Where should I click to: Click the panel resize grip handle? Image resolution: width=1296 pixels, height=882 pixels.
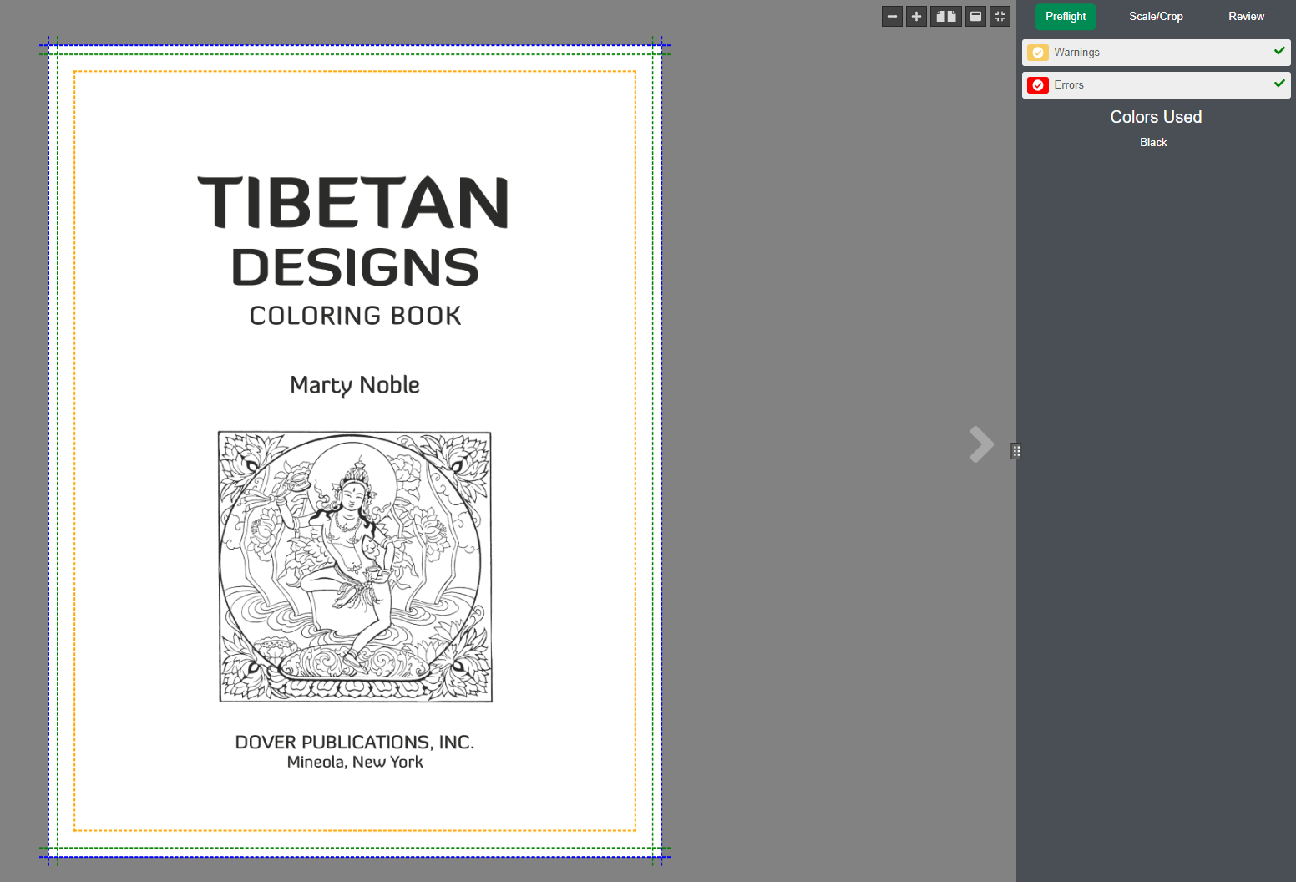click(x=1016, y=451)
